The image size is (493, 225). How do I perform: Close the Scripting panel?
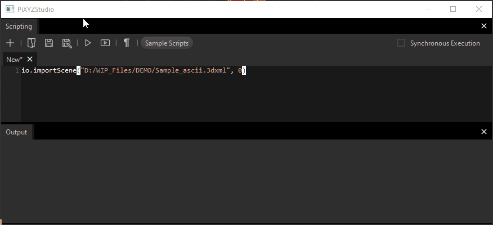click(x=484, y=26)
